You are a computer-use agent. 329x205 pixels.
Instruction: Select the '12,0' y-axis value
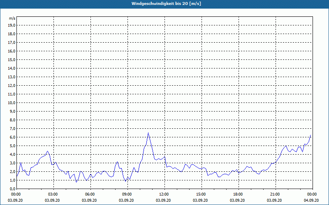[12, 86]
